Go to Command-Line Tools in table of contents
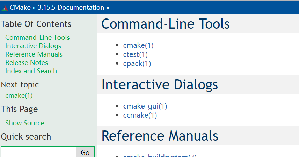This screenshot has height=157, width=299. pyautogui.click(x=37, y=38)
